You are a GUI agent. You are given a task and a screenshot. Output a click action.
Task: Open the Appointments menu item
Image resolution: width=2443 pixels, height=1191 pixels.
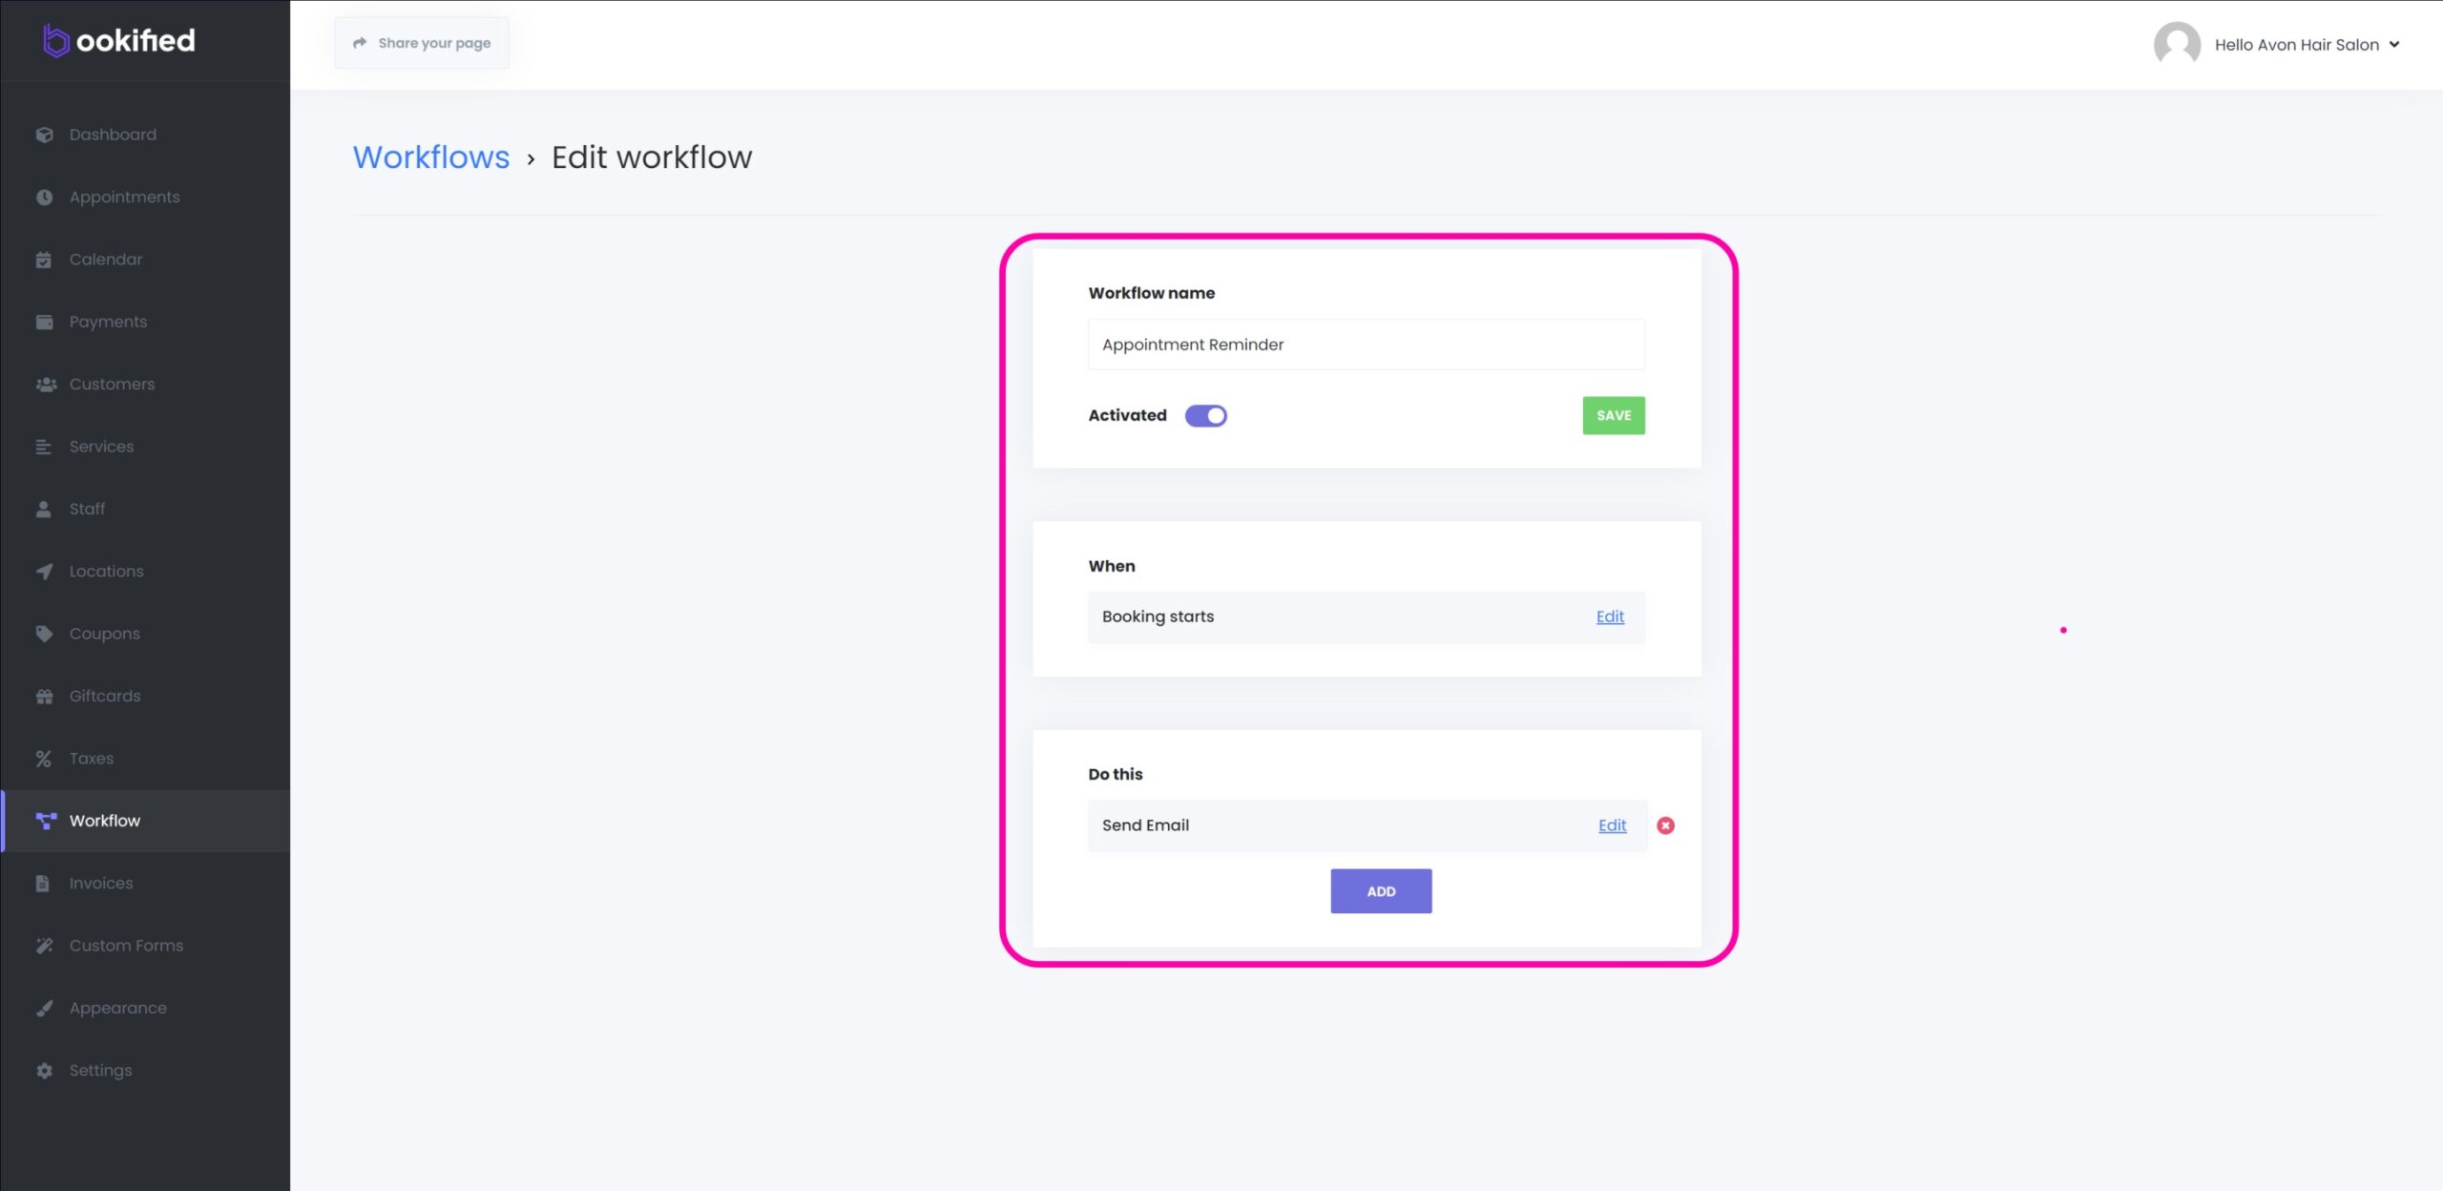coord(124,198)
